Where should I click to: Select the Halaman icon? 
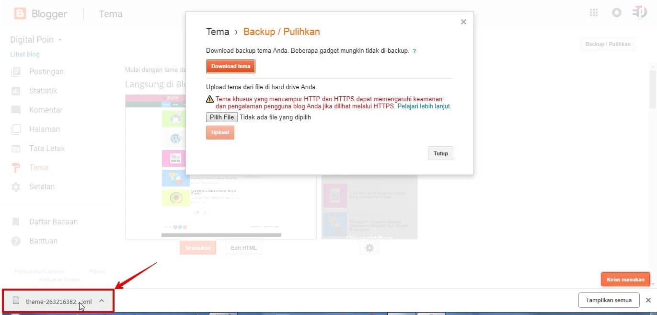click(x=17, y=129)
